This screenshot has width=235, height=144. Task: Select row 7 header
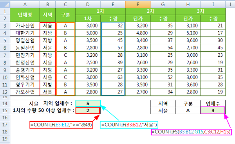[x=5, y=55]
